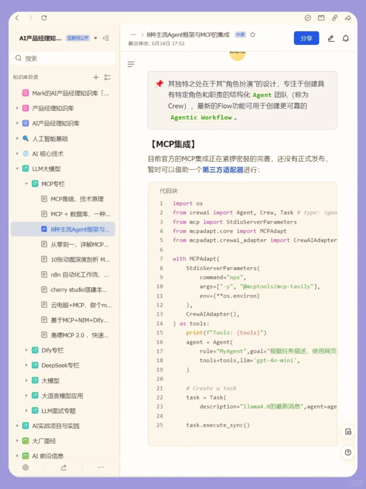Expand the 产品经理知识库 node
Screen dimensions: 366x489
(17, 108)
